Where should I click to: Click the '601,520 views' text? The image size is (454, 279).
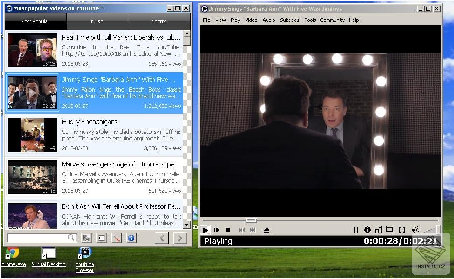point(165,191)
